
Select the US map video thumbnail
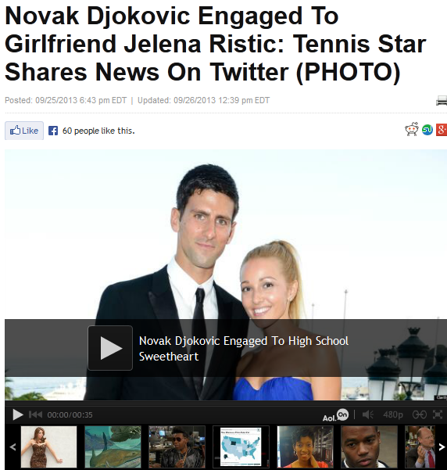click(241, 447)
